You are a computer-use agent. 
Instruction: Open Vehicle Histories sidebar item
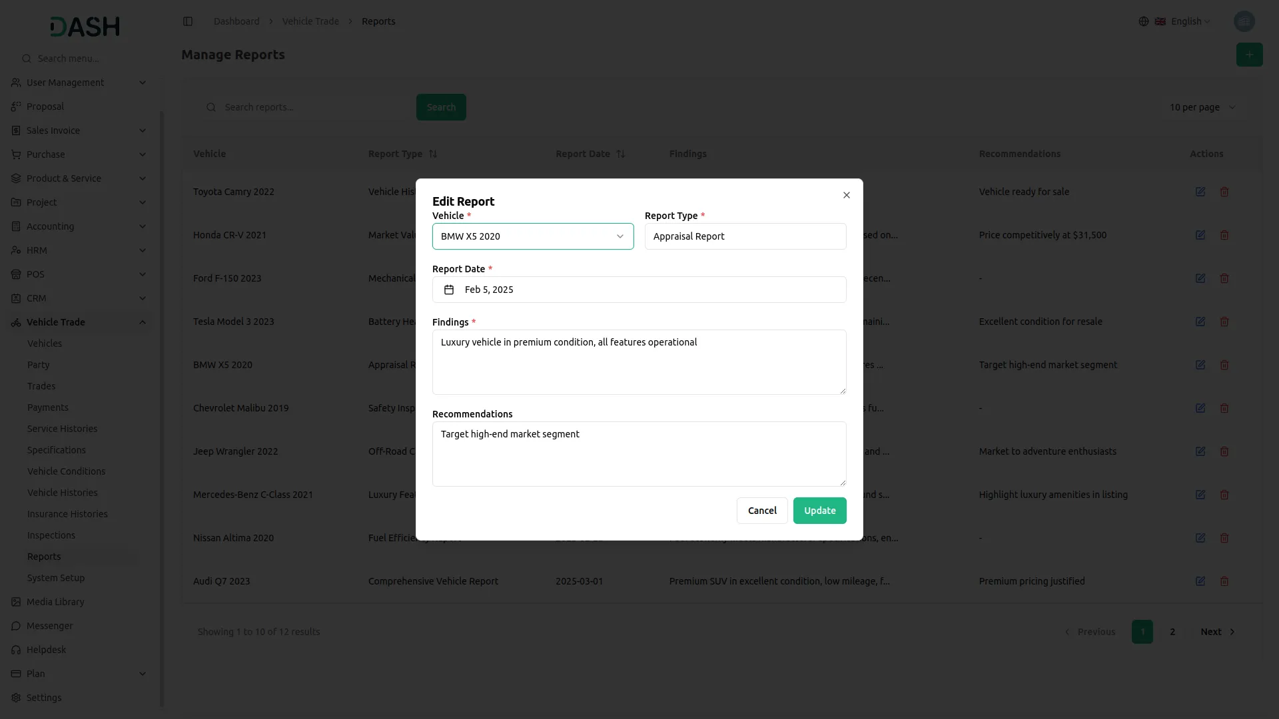click(x=63, y=493)
